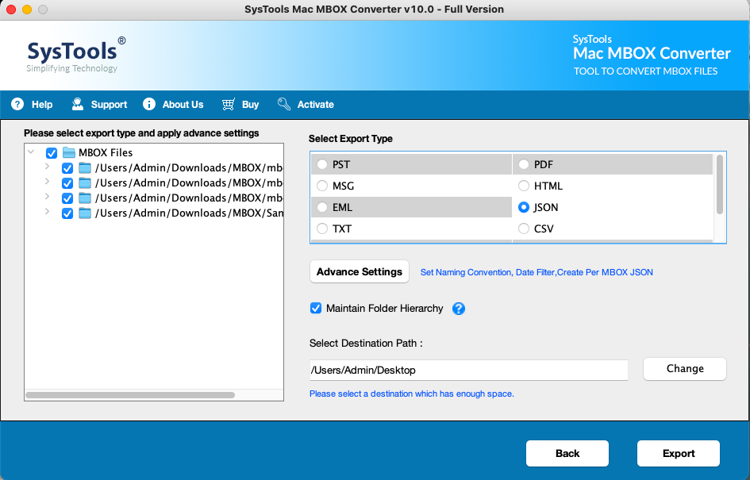Click the 'Please select a destination which has enough space.' text
The width and height of the screenshot is (750, 480).
412,394
